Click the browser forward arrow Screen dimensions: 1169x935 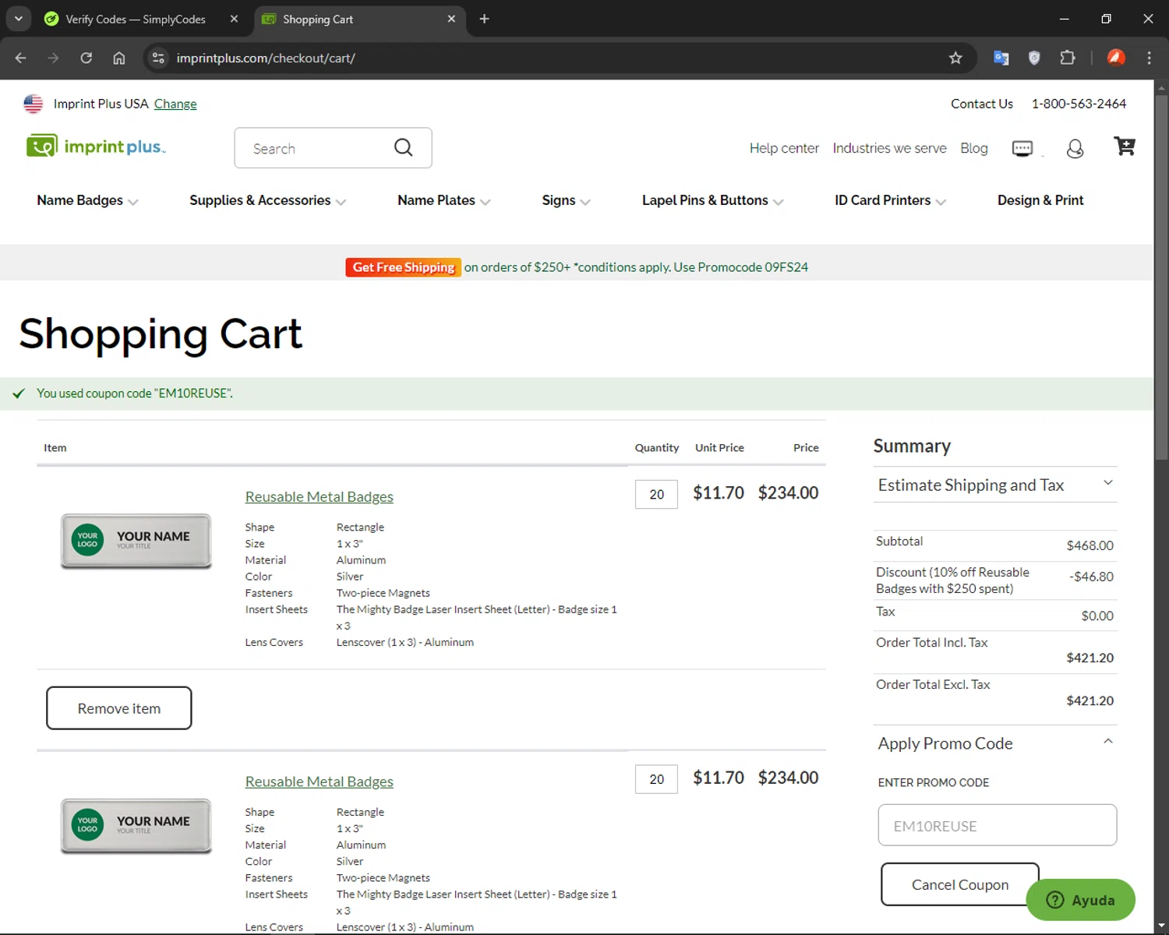coord(53,58)
